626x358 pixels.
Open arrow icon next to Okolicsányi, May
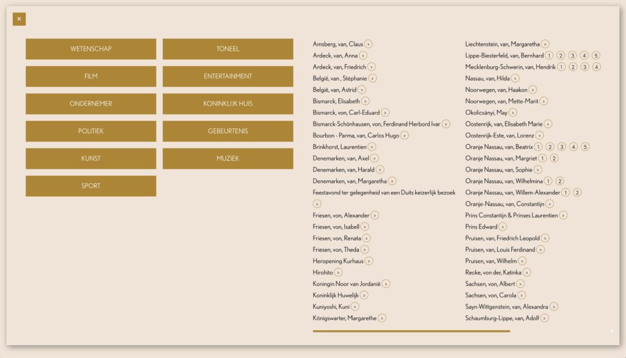(x=513, y=112)
